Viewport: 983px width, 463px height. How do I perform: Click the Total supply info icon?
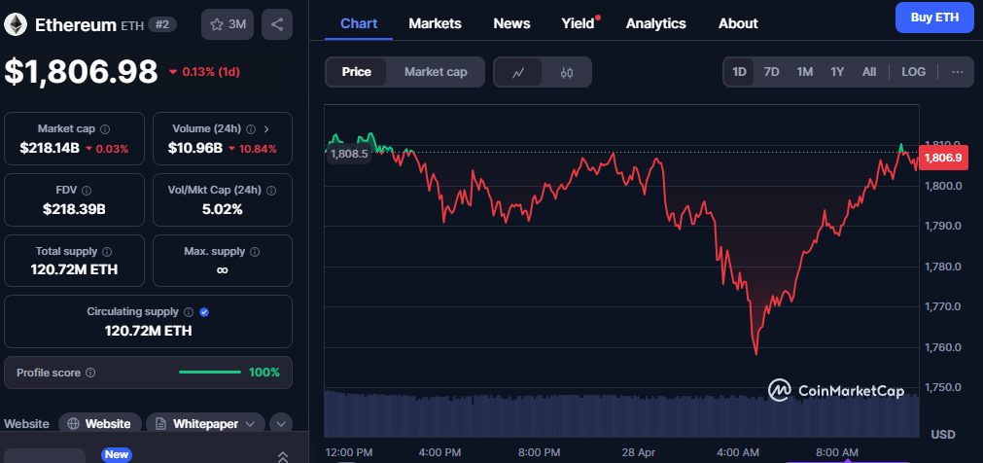tap(107, 252)
